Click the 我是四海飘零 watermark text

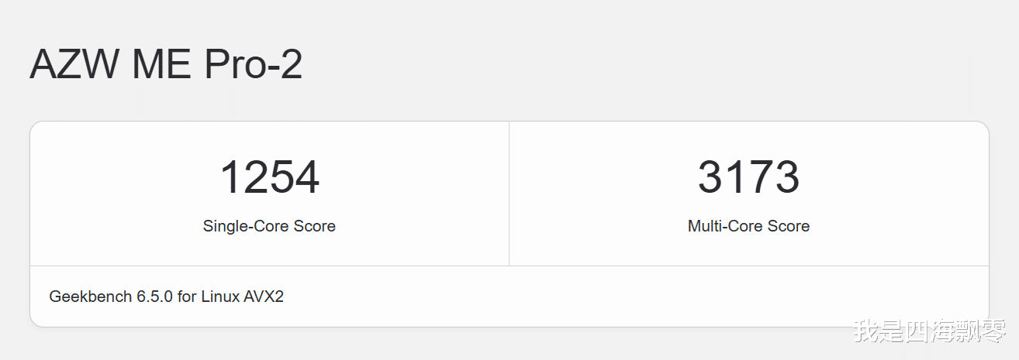(929, 331)
